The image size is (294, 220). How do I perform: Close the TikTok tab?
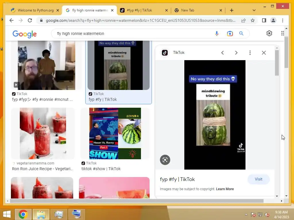(x=166, y=10)
